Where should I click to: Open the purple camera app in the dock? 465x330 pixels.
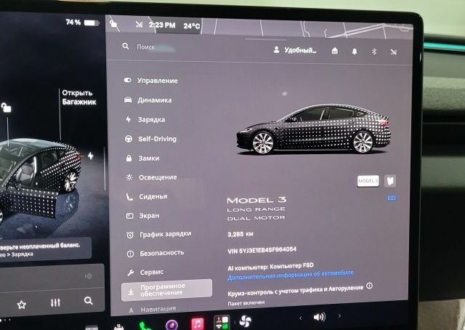171,325
